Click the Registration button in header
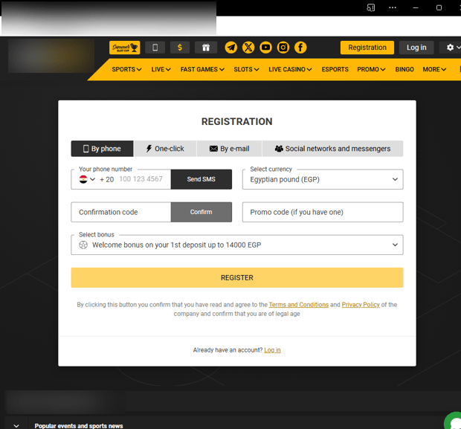This screenshot has height=429, width=461. (367, 48)
